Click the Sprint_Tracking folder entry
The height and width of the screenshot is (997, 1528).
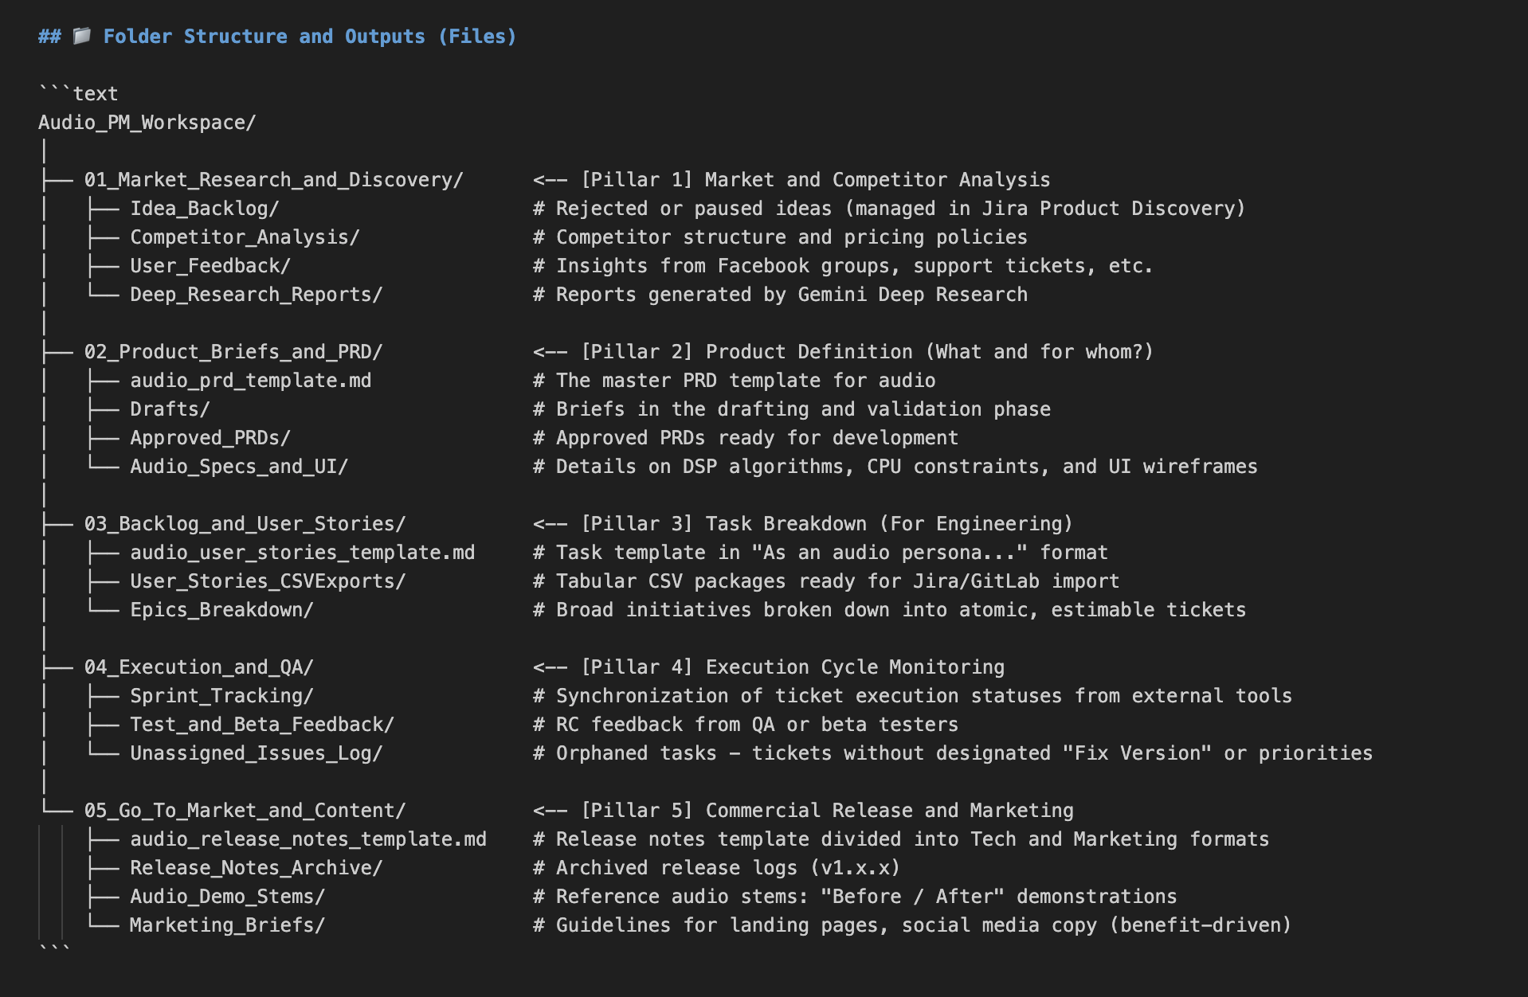[221, 696]
